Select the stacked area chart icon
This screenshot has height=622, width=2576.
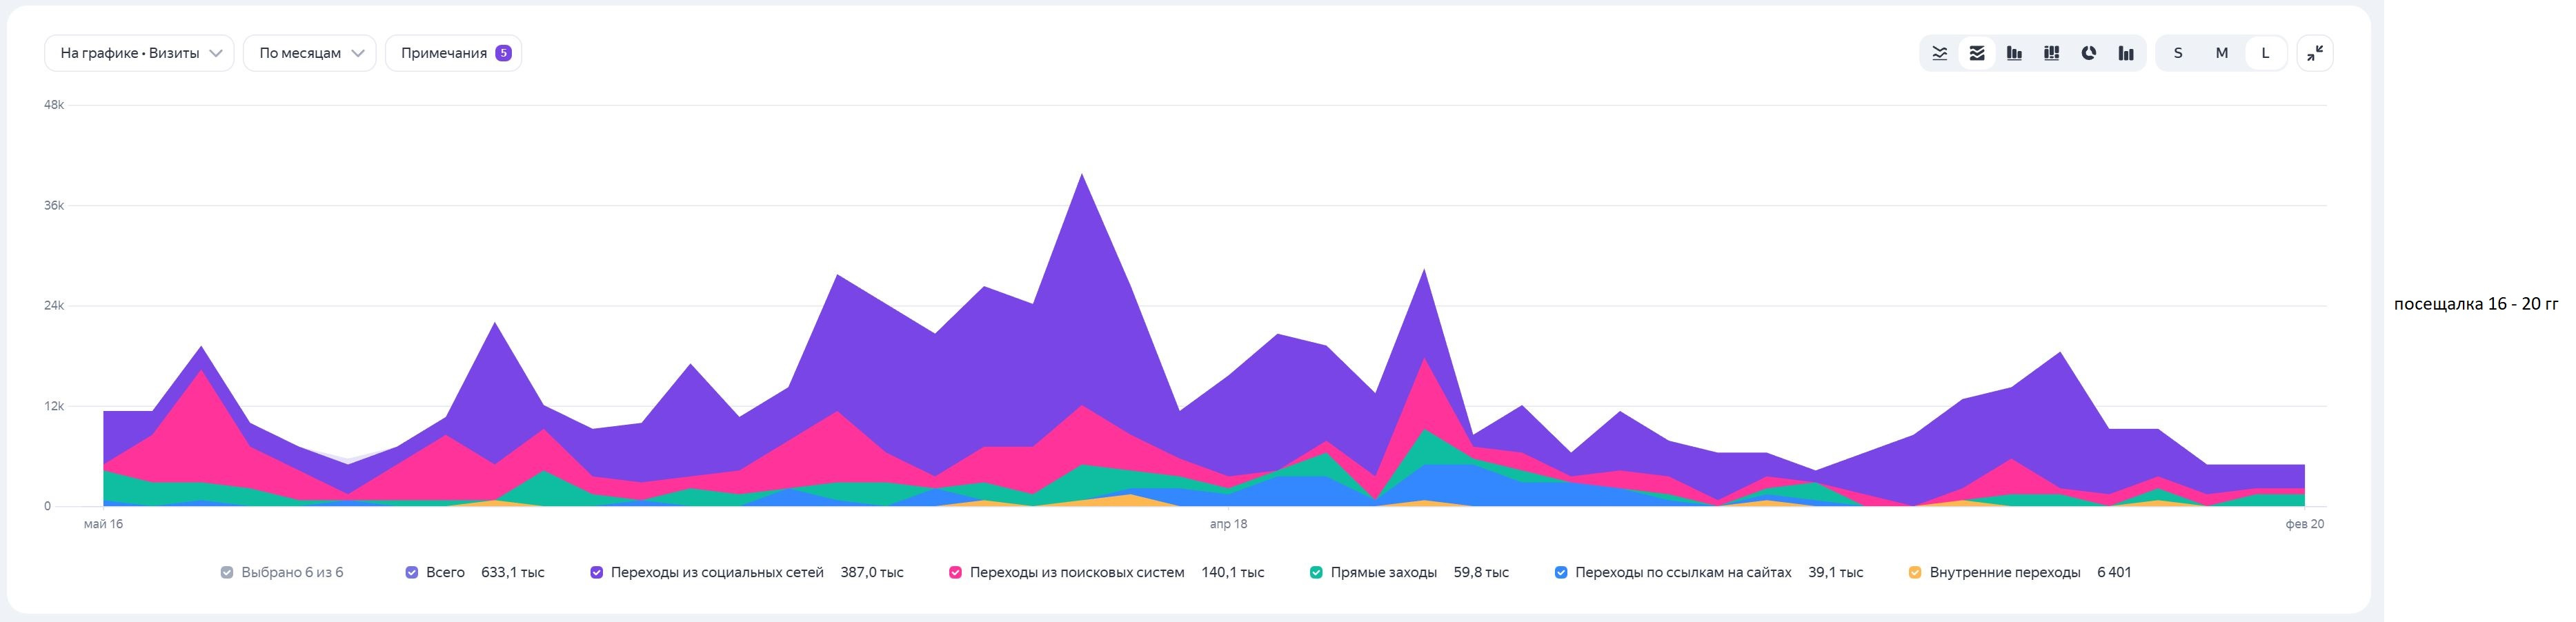[1977, 54]
